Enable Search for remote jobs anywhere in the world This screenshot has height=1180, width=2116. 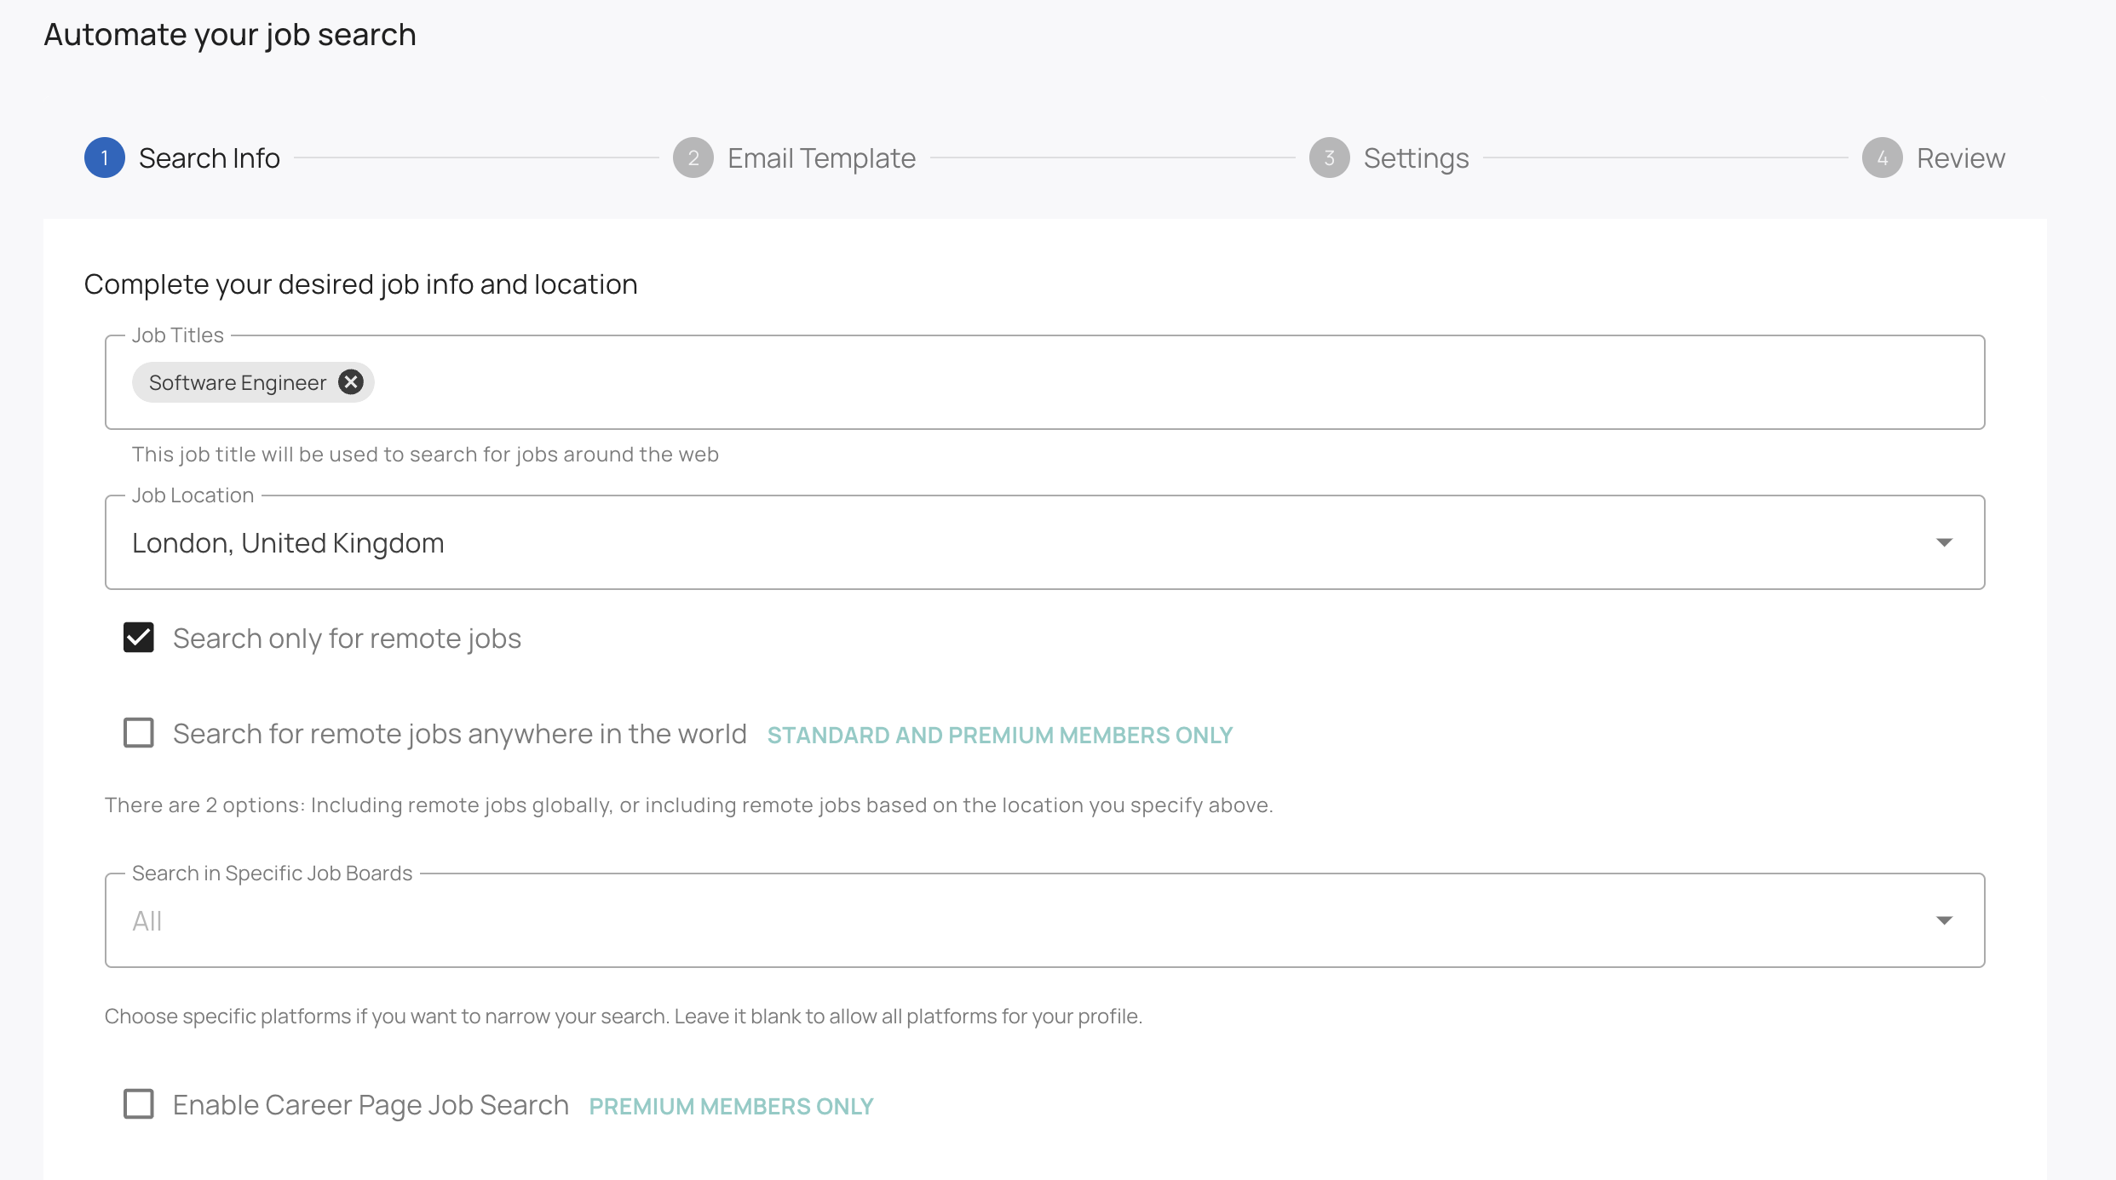point(138,732)
